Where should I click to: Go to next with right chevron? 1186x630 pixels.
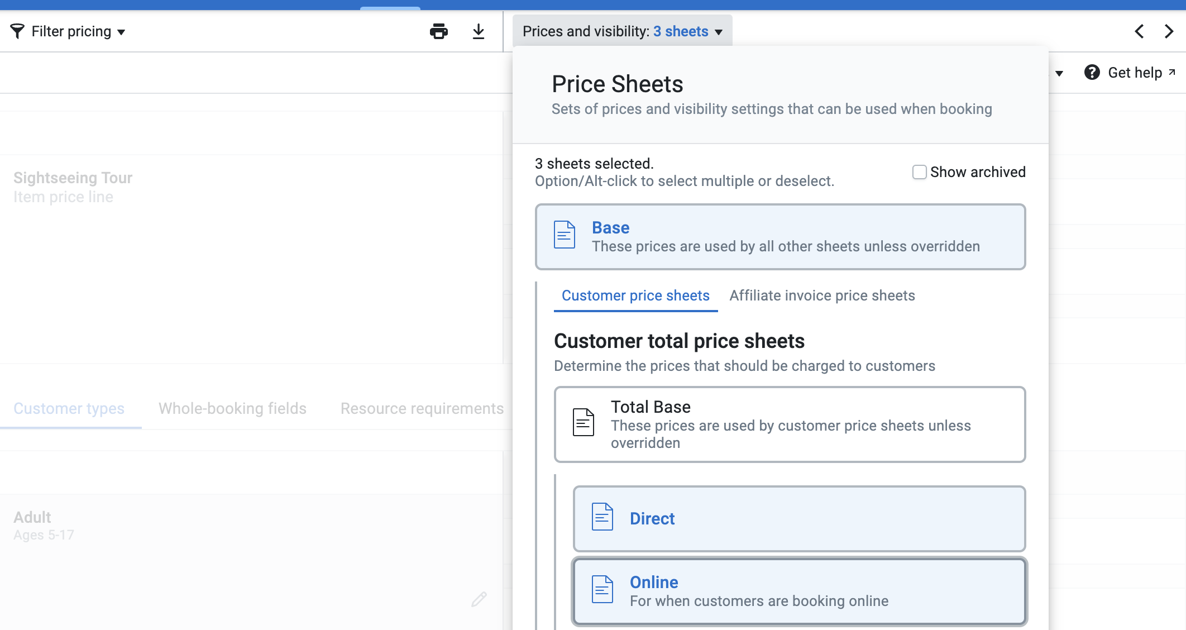pyautogui.click(x=1169, y=31)
